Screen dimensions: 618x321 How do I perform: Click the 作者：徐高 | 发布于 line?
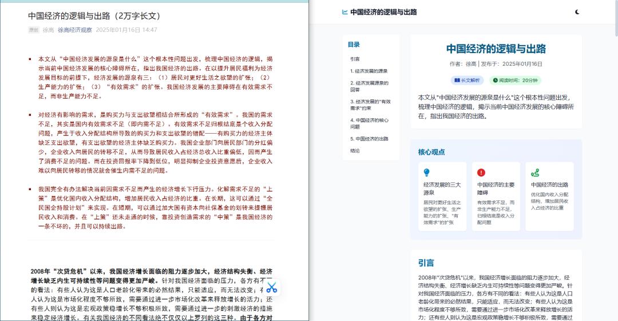coord(496,64)
